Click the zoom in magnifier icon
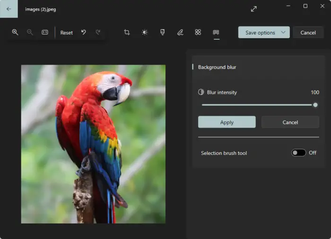 (15, 32)
